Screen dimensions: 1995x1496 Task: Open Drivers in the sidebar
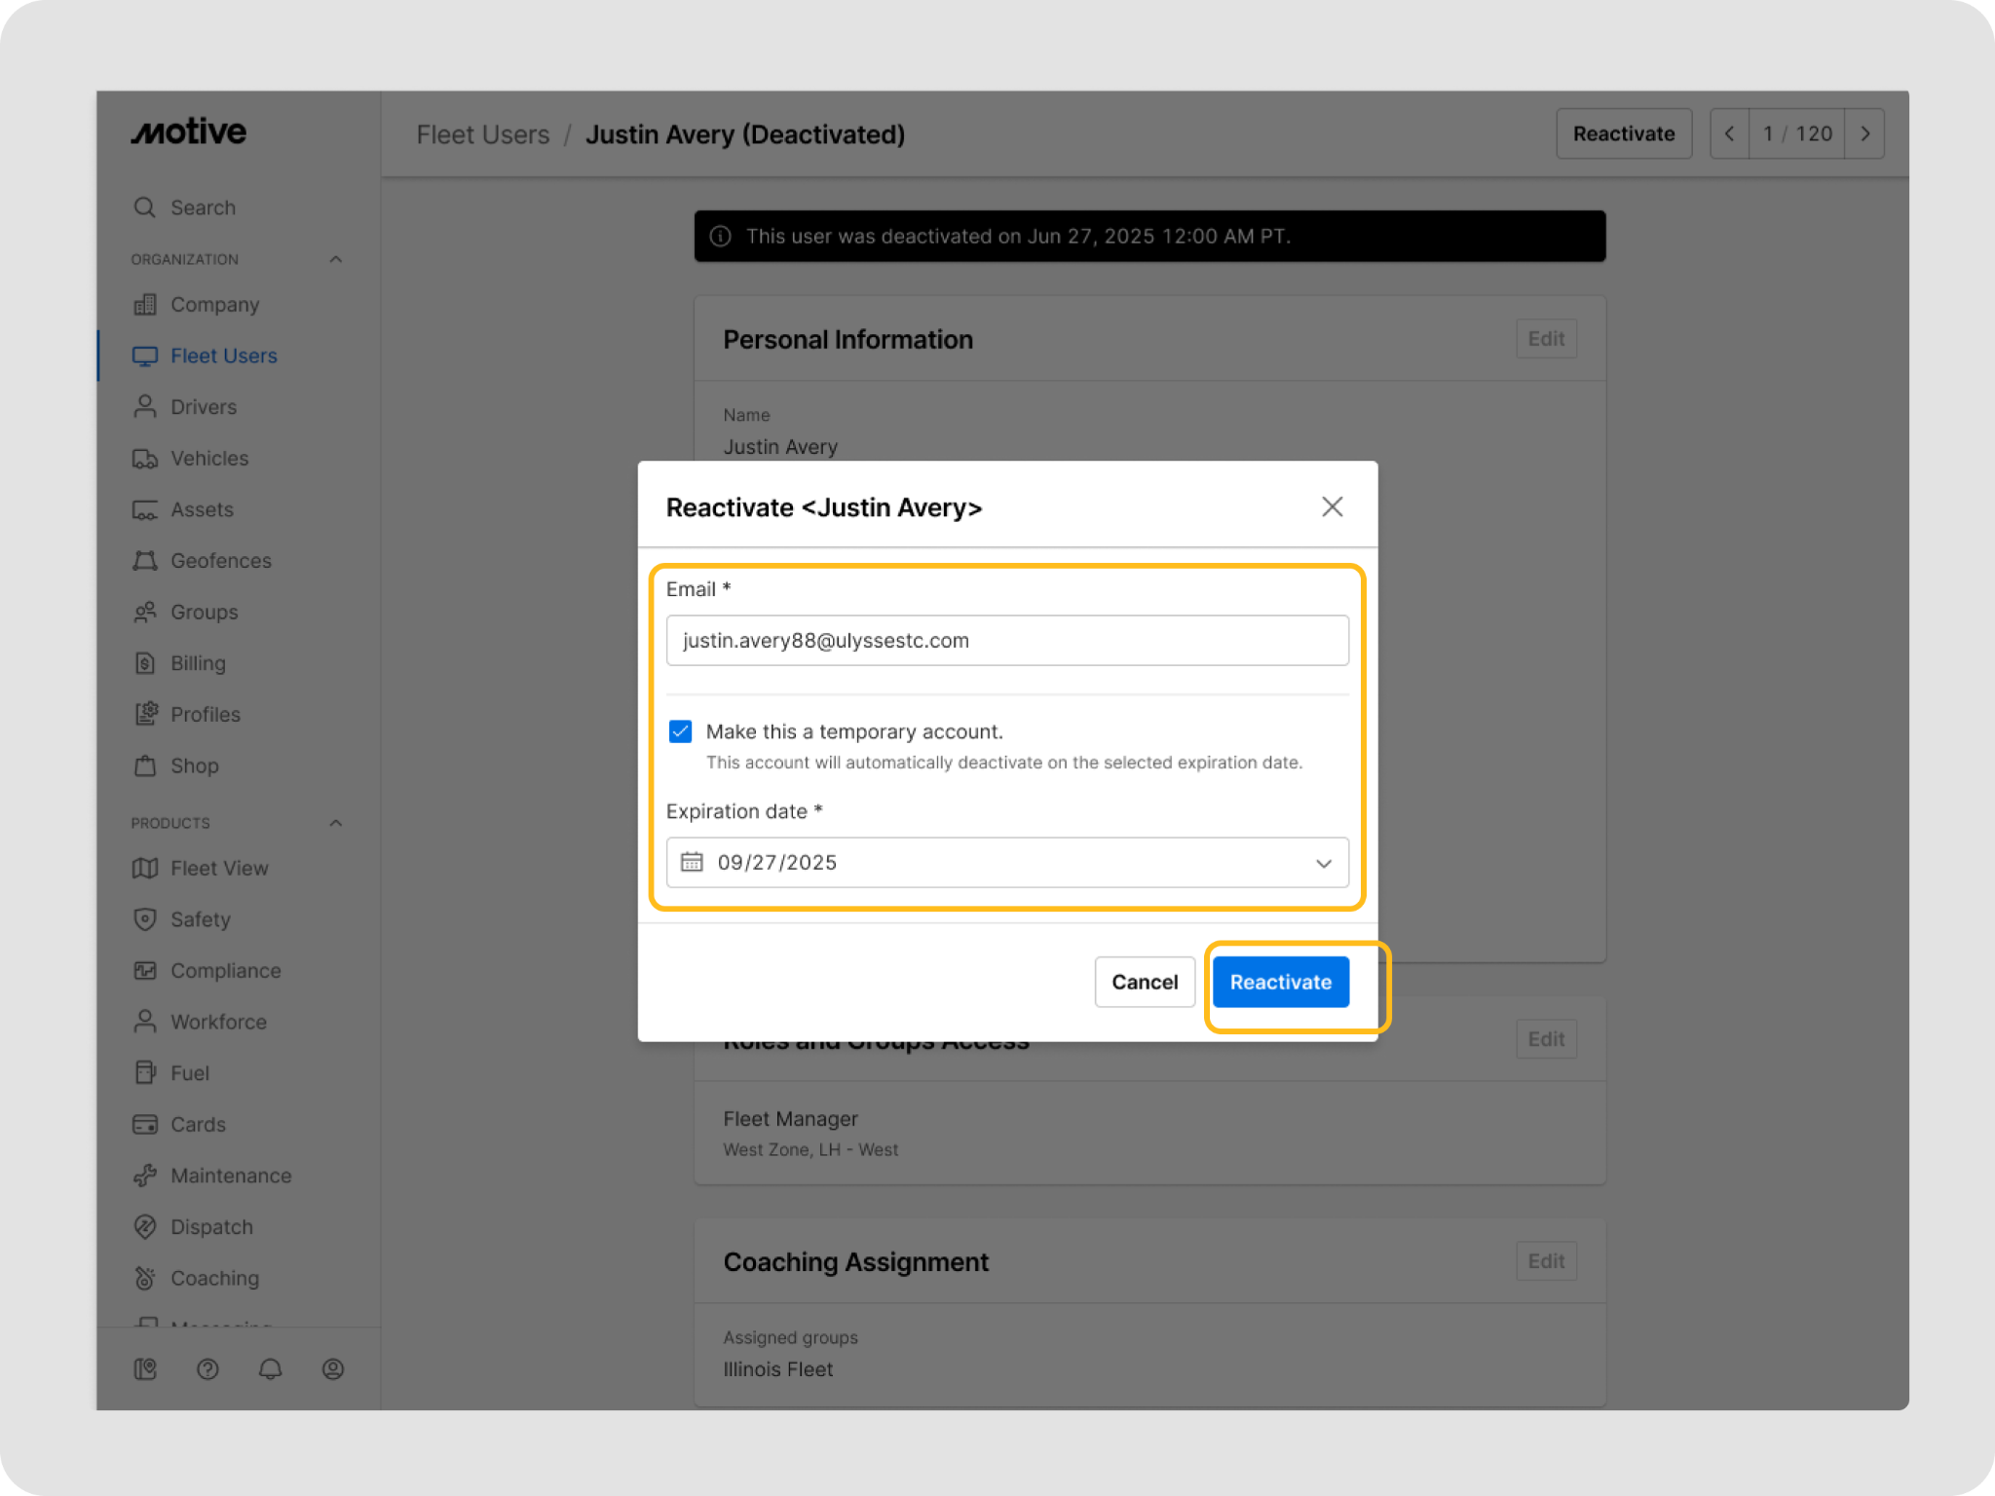(x=204, y=407)
